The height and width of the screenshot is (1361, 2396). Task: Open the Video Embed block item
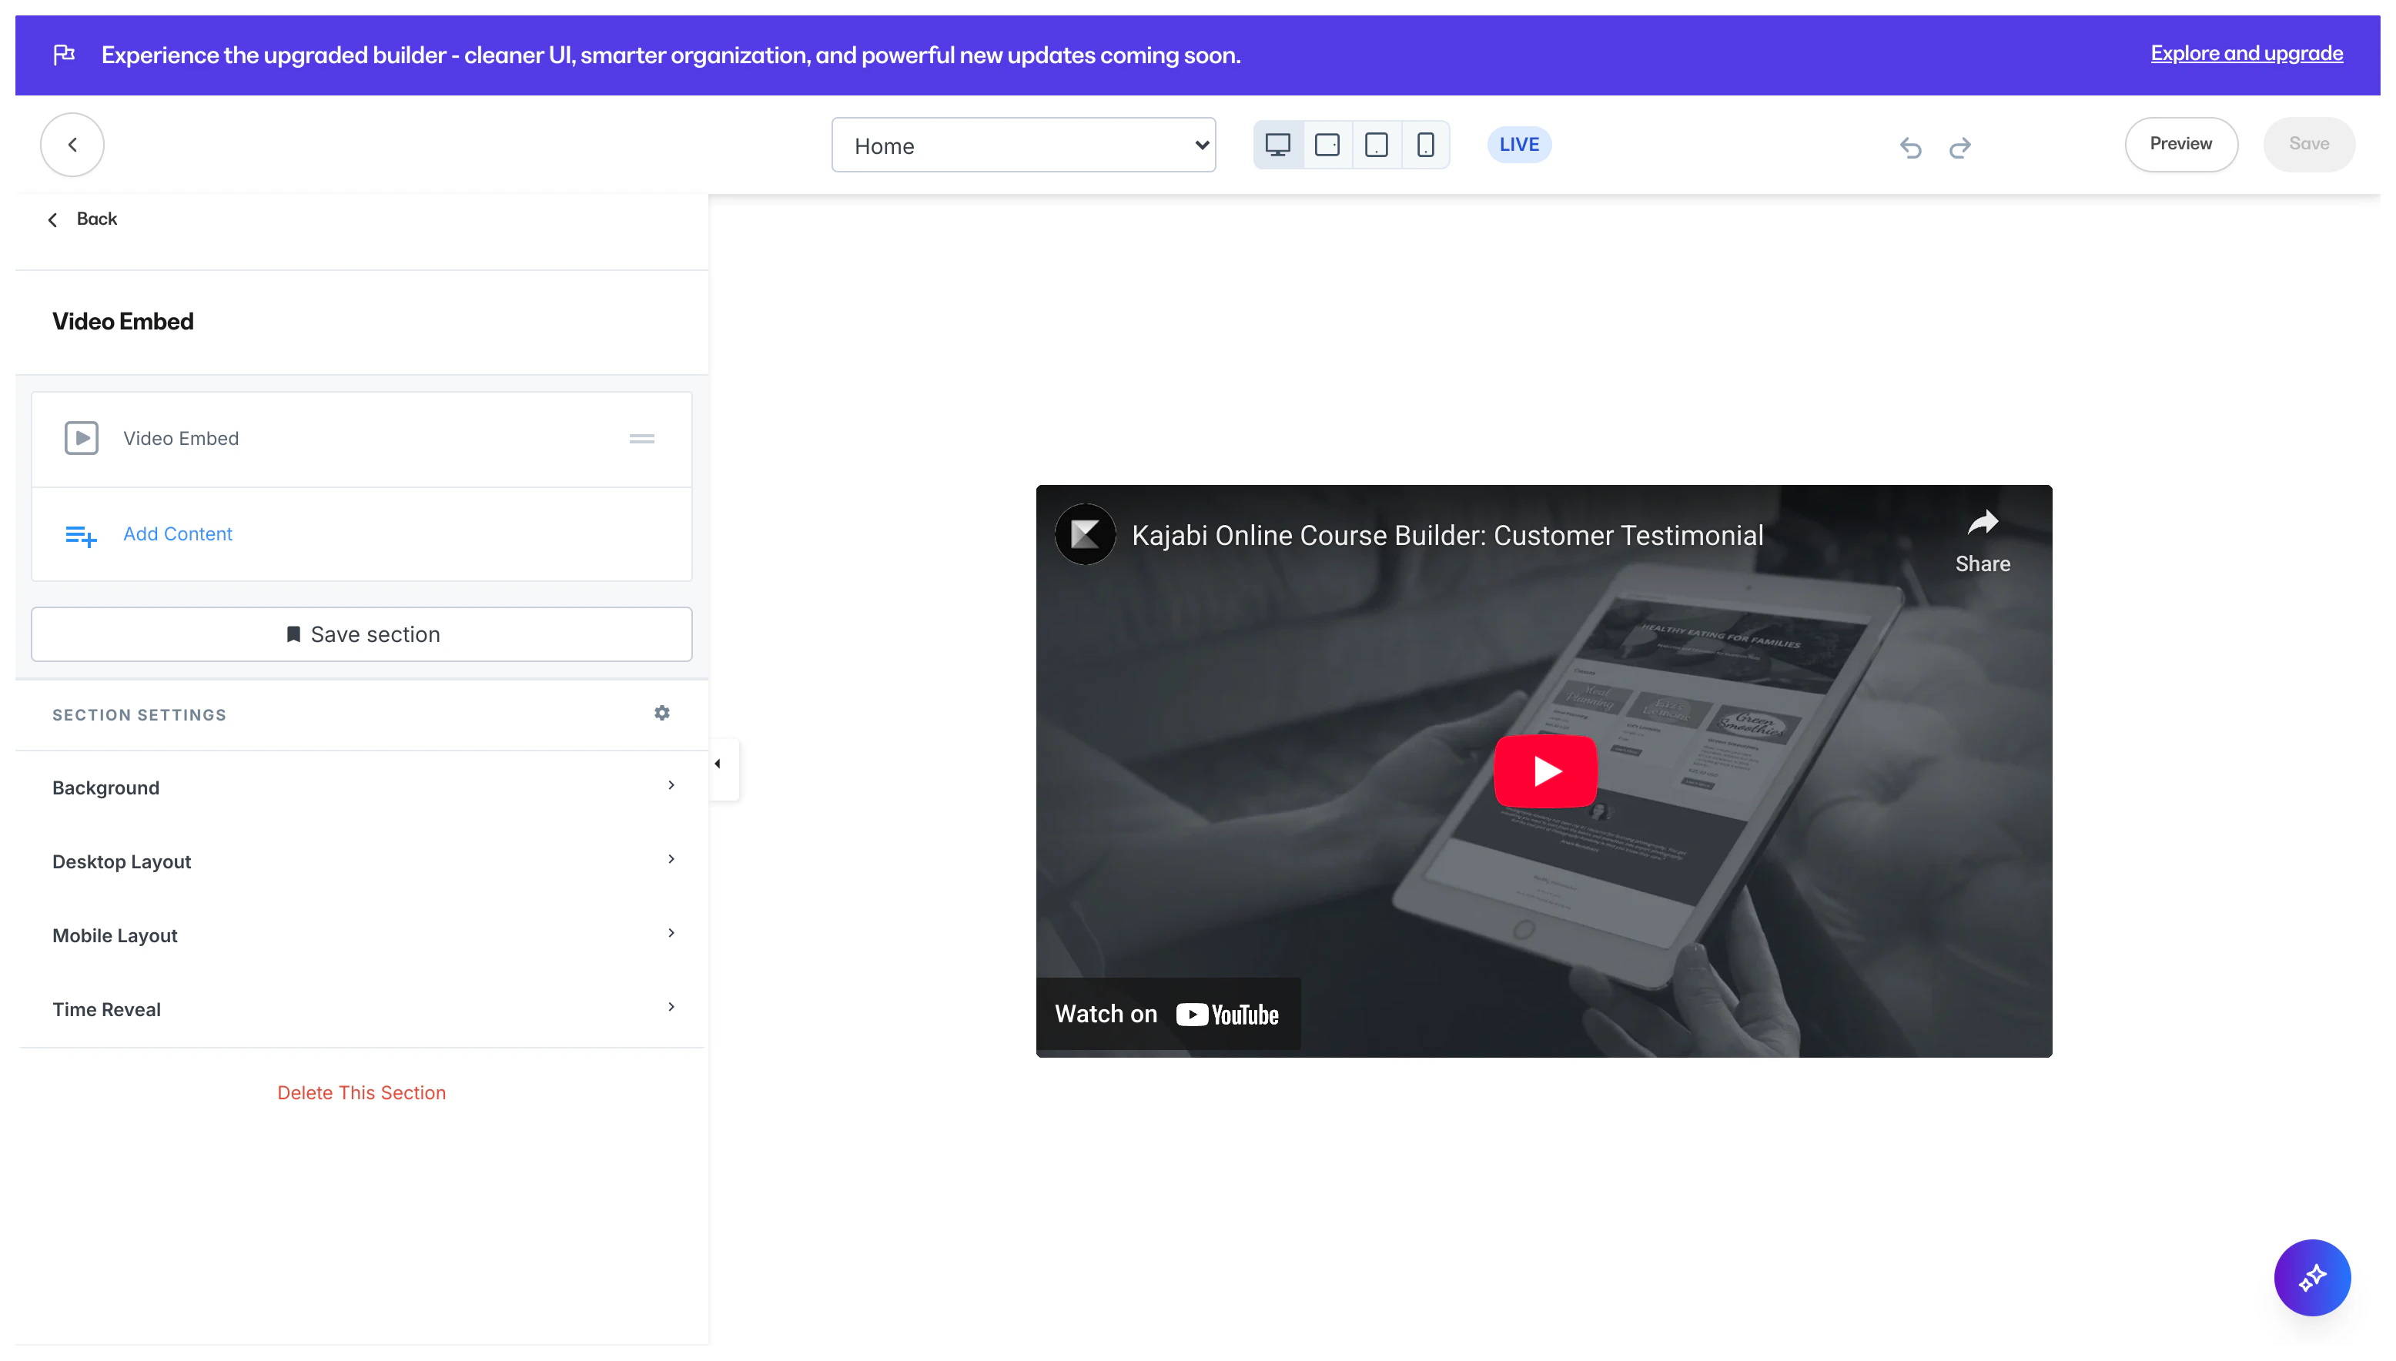pyautogui.click(x=182, y=439)
